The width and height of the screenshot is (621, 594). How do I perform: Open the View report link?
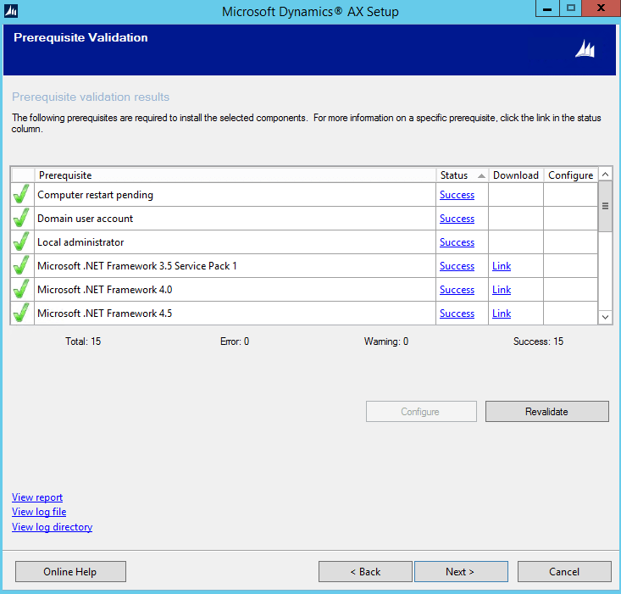click(x=37, y=497)
